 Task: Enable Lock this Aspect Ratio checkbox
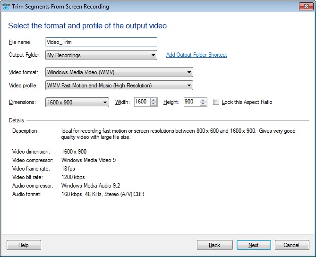click(216, 102)
